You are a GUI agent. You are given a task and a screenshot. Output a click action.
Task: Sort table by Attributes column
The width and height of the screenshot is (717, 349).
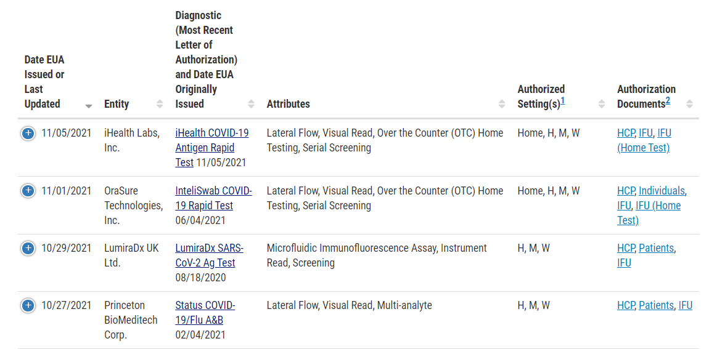click(x=502, y=104)
